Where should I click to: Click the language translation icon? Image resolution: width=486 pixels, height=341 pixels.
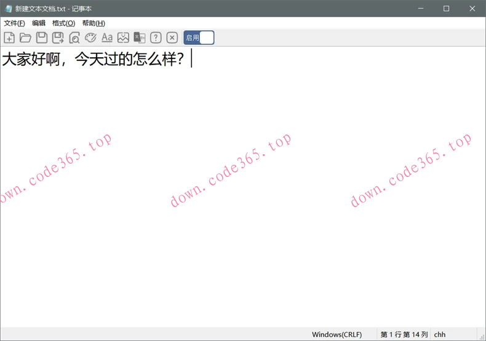click(x=140, y=37)
